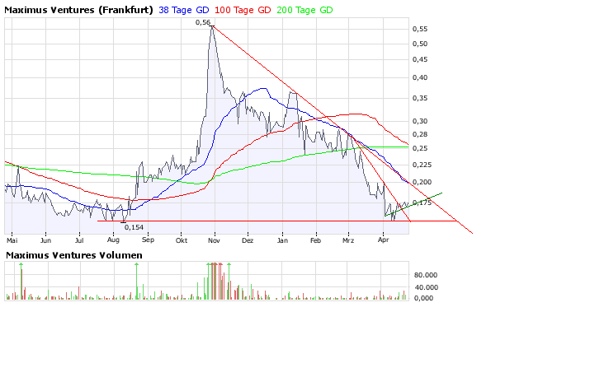Select the '100 Tage GD' legend label

click(x=243, y=10)
